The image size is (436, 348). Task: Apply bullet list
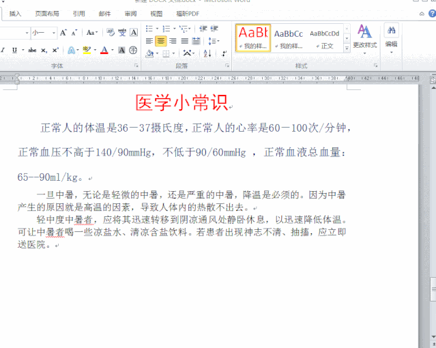(149, 29)
